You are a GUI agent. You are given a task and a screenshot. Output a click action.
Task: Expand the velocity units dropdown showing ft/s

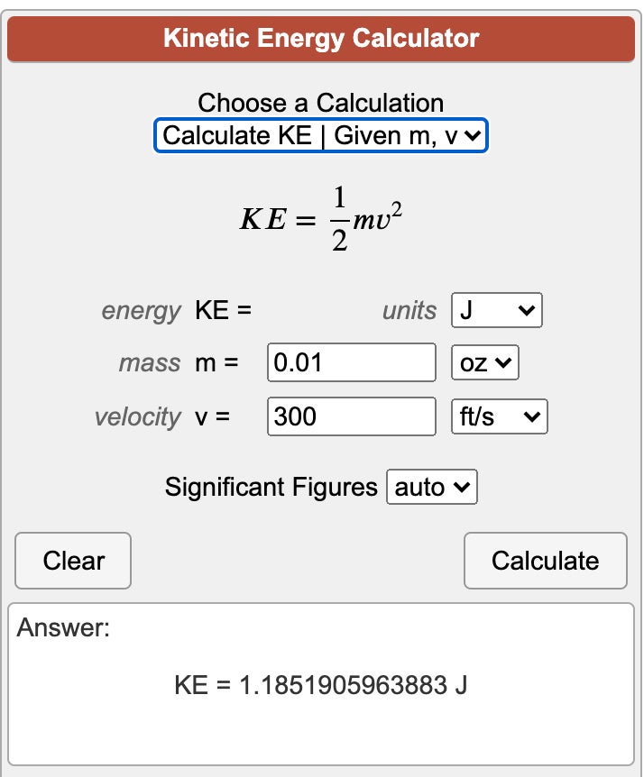(498, 417)
